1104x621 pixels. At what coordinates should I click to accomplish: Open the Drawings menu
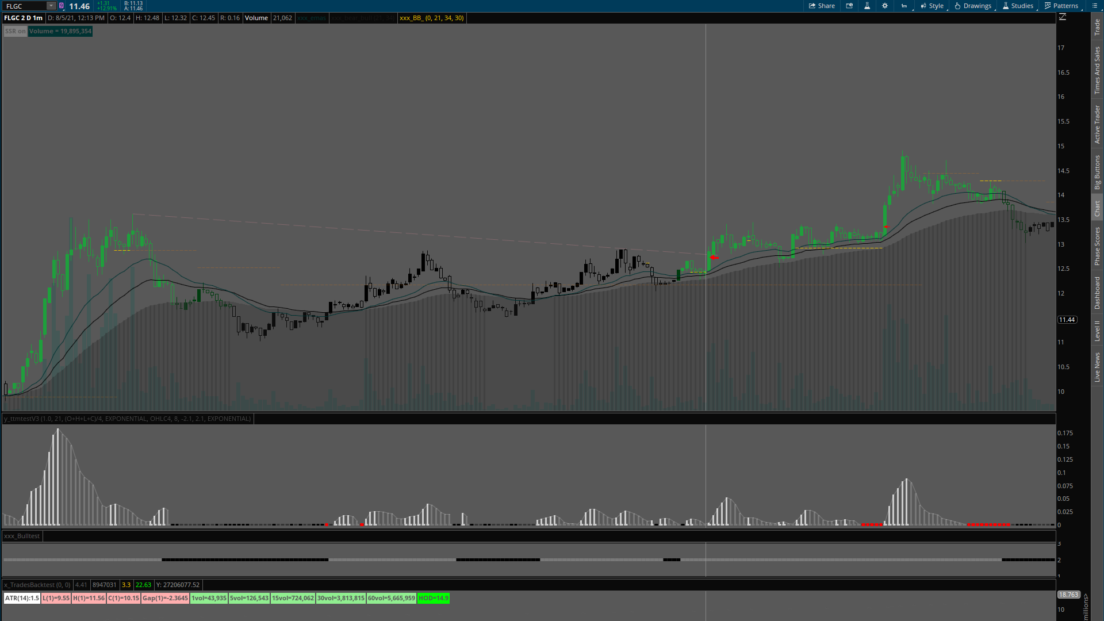973,6
